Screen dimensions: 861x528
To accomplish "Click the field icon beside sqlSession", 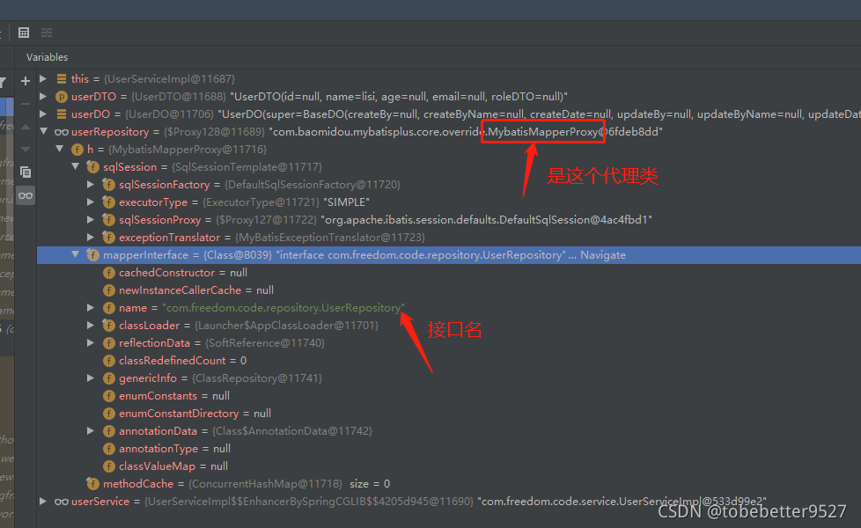I will click(92, 167).
